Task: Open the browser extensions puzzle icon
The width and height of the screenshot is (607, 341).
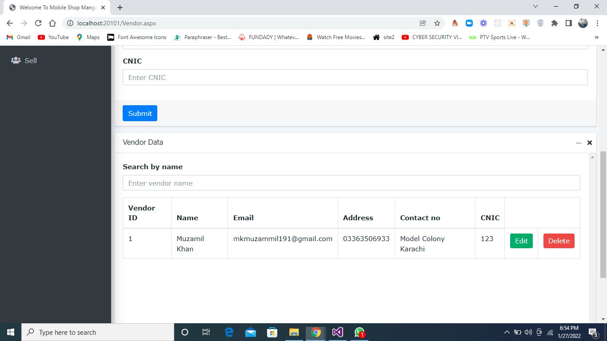Action: pos(555,23)
